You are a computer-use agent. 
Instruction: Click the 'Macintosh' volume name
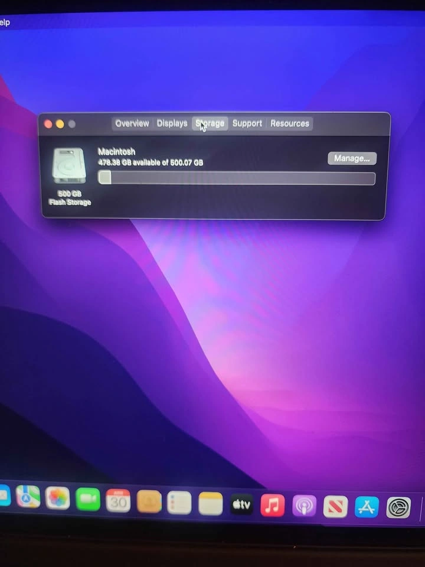116,152
